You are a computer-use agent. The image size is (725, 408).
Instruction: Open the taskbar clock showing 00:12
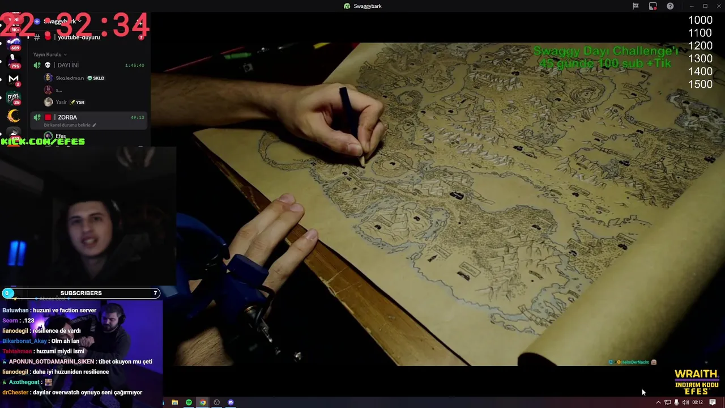(698, 402)
